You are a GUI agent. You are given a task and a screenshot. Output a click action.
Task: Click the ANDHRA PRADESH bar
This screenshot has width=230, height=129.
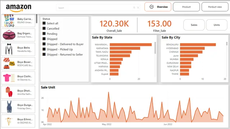[114, 70]
